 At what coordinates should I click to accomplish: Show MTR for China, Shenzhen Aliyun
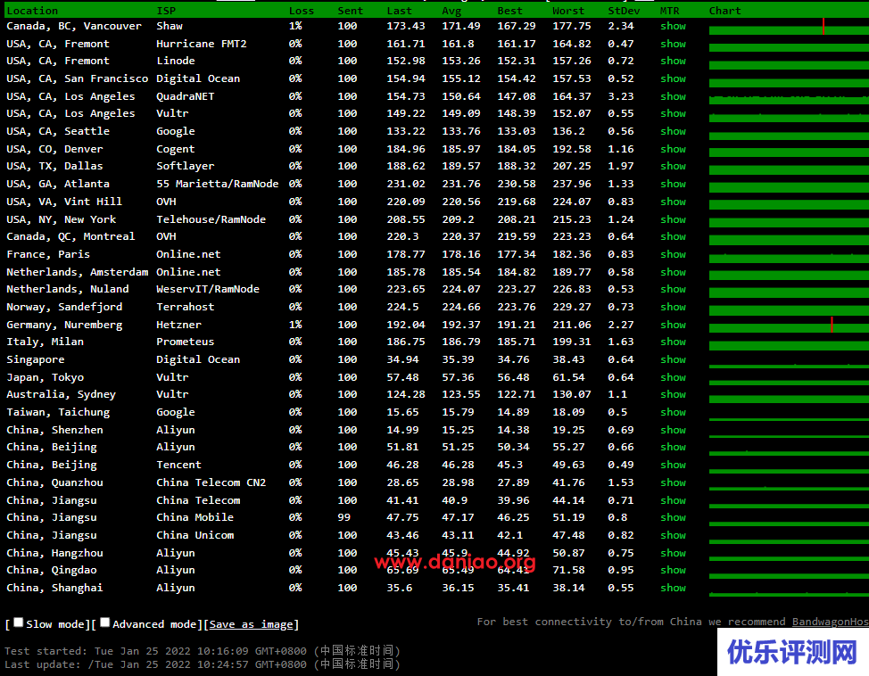[673, 430]
